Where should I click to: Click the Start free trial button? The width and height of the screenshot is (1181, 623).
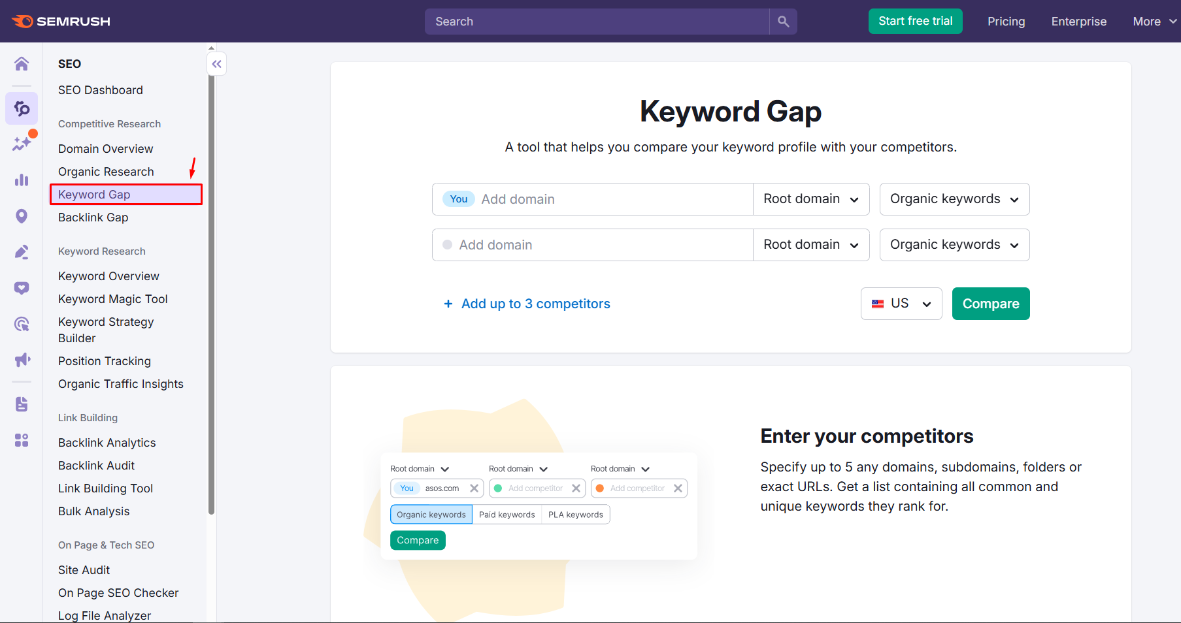(915, 22)
